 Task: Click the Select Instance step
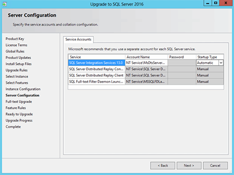point(17,77)
